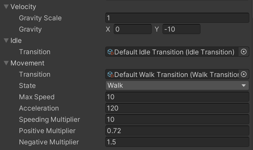Click the Acceleration value field

click(177, 108)
